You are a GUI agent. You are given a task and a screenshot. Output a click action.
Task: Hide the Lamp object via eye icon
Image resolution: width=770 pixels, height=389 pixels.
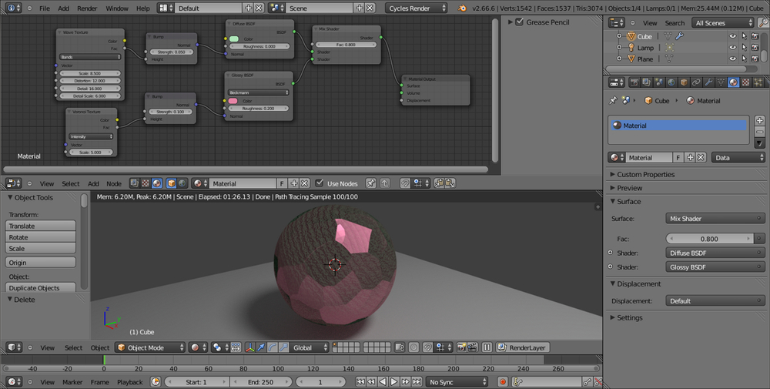click(732, 48)
